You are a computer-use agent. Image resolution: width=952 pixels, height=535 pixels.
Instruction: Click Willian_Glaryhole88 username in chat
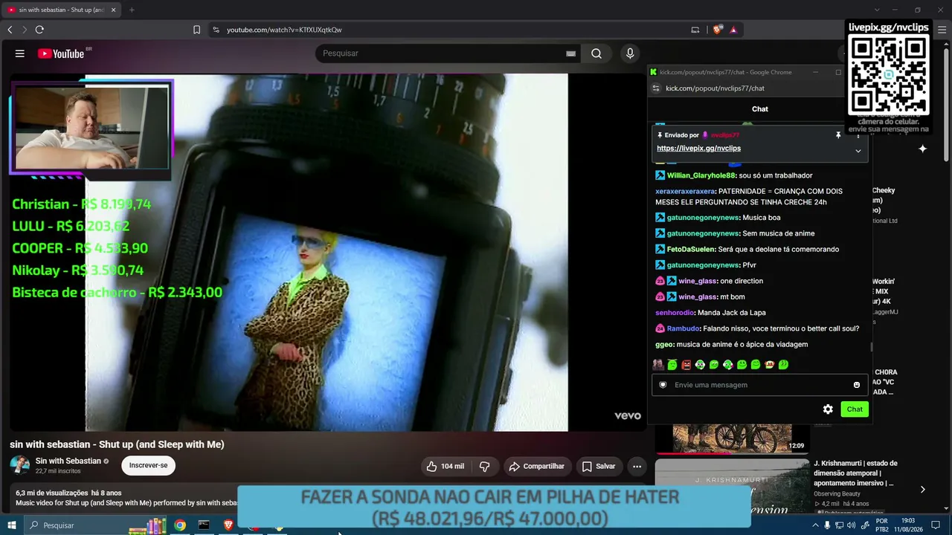[702, 175]
